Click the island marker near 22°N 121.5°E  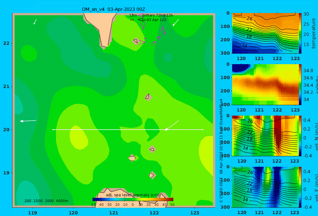pos(136,41)
